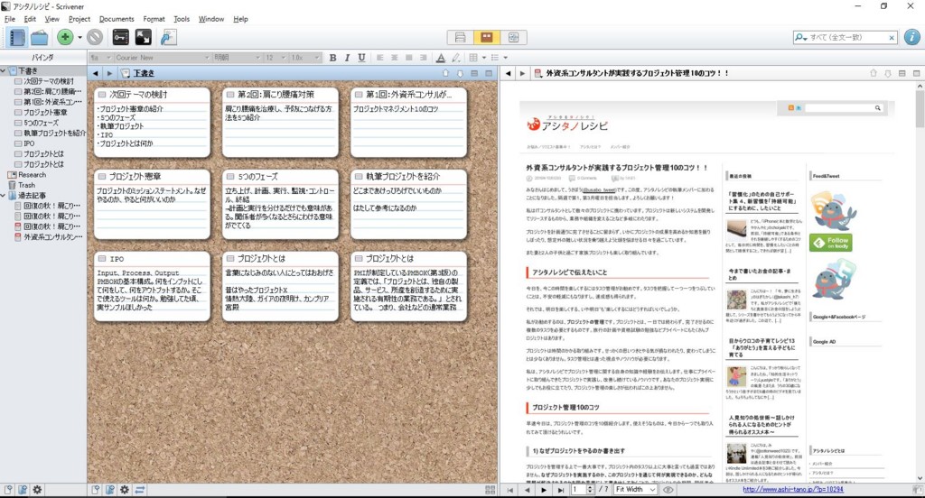Open the Edit menu
925x498 pixels.
(30, 19)
